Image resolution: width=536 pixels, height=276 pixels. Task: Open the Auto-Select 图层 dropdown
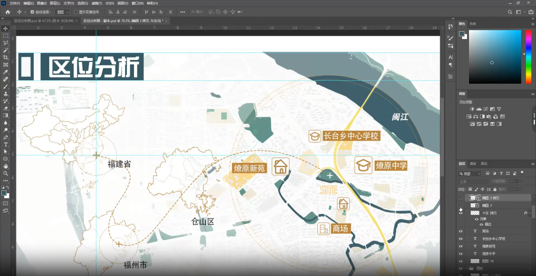[x=62, y=12]
